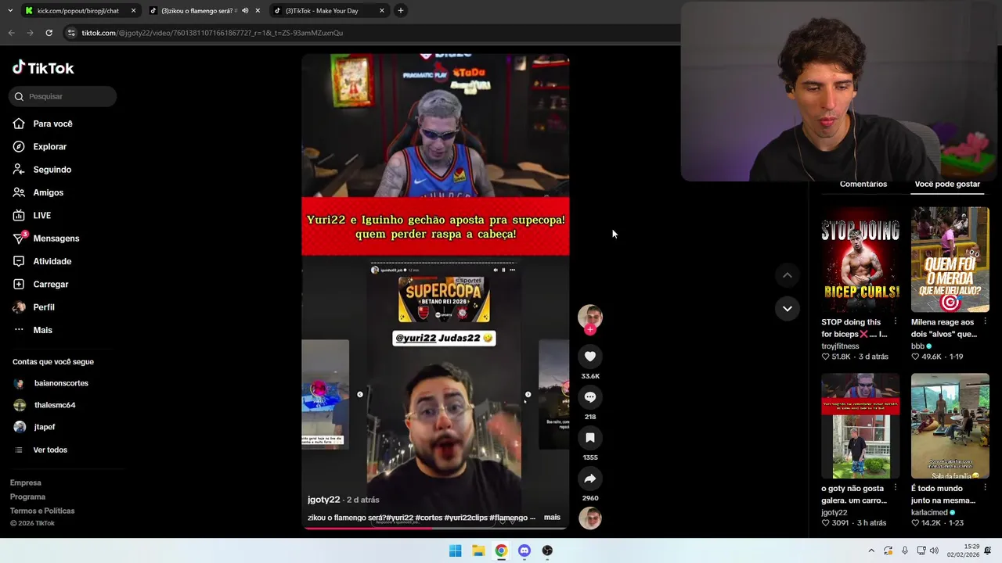1002x563 pixels.
Task: Open followed account jtapef
Action: (x=45, y=427)
